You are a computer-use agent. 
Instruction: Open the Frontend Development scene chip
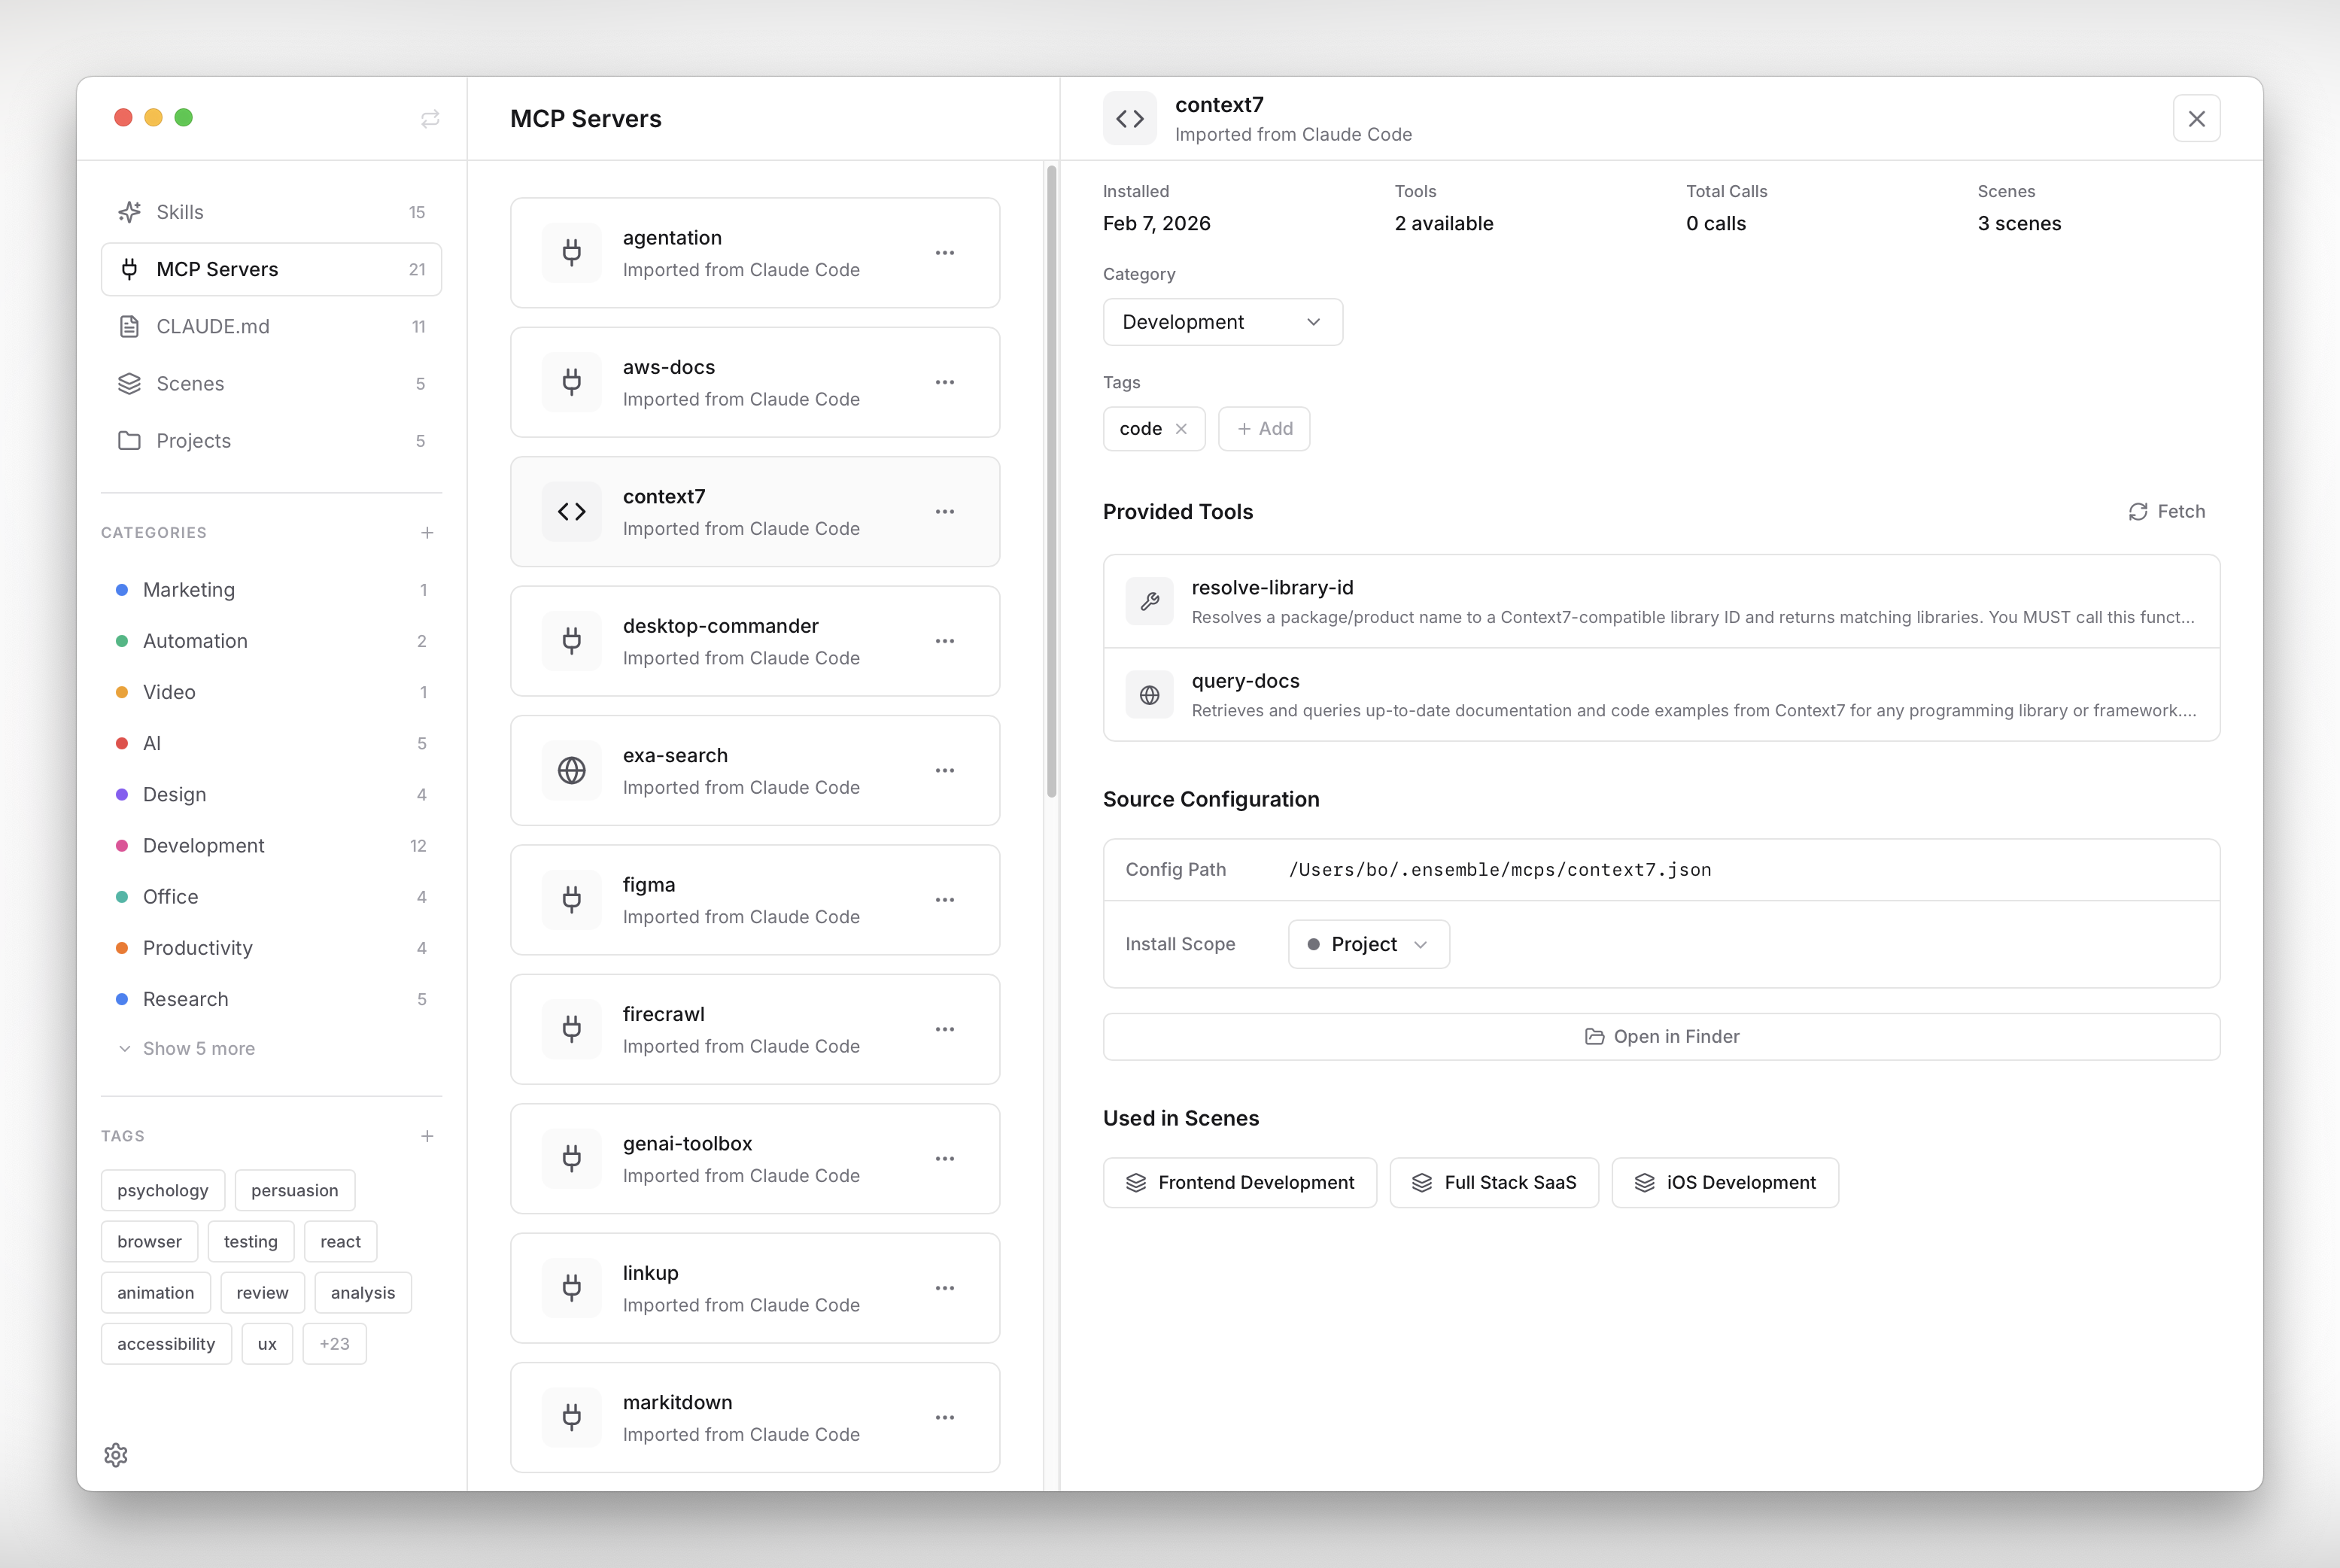[x=1239, y=1183]
